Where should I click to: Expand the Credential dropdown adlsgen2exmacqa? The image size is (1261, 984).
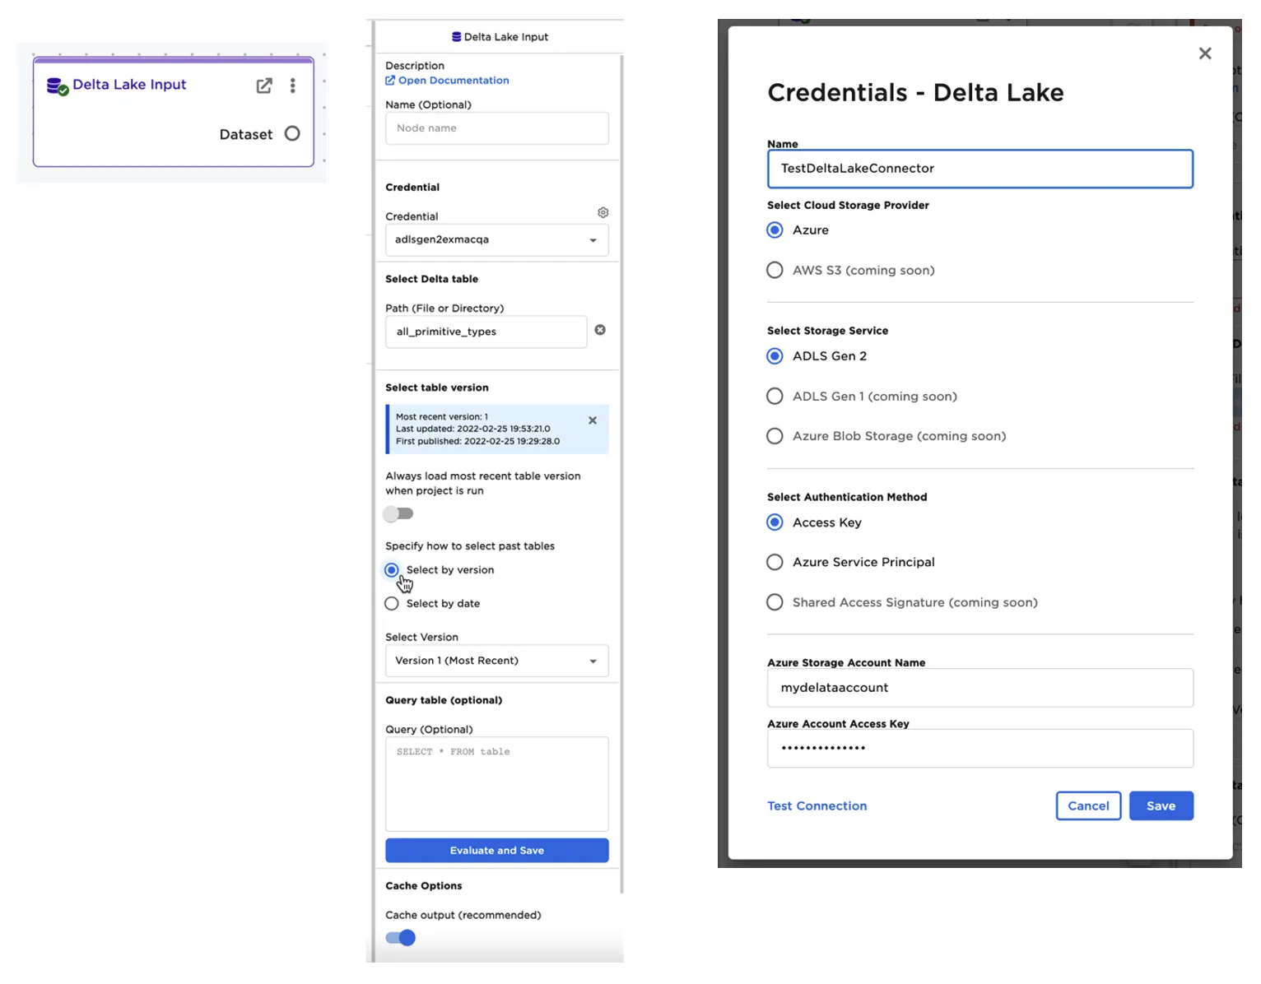click(x=496, y=240)
